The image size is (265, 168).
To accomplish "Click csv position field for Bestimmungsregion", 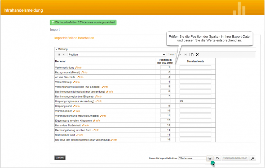I will tap(165, 96).
